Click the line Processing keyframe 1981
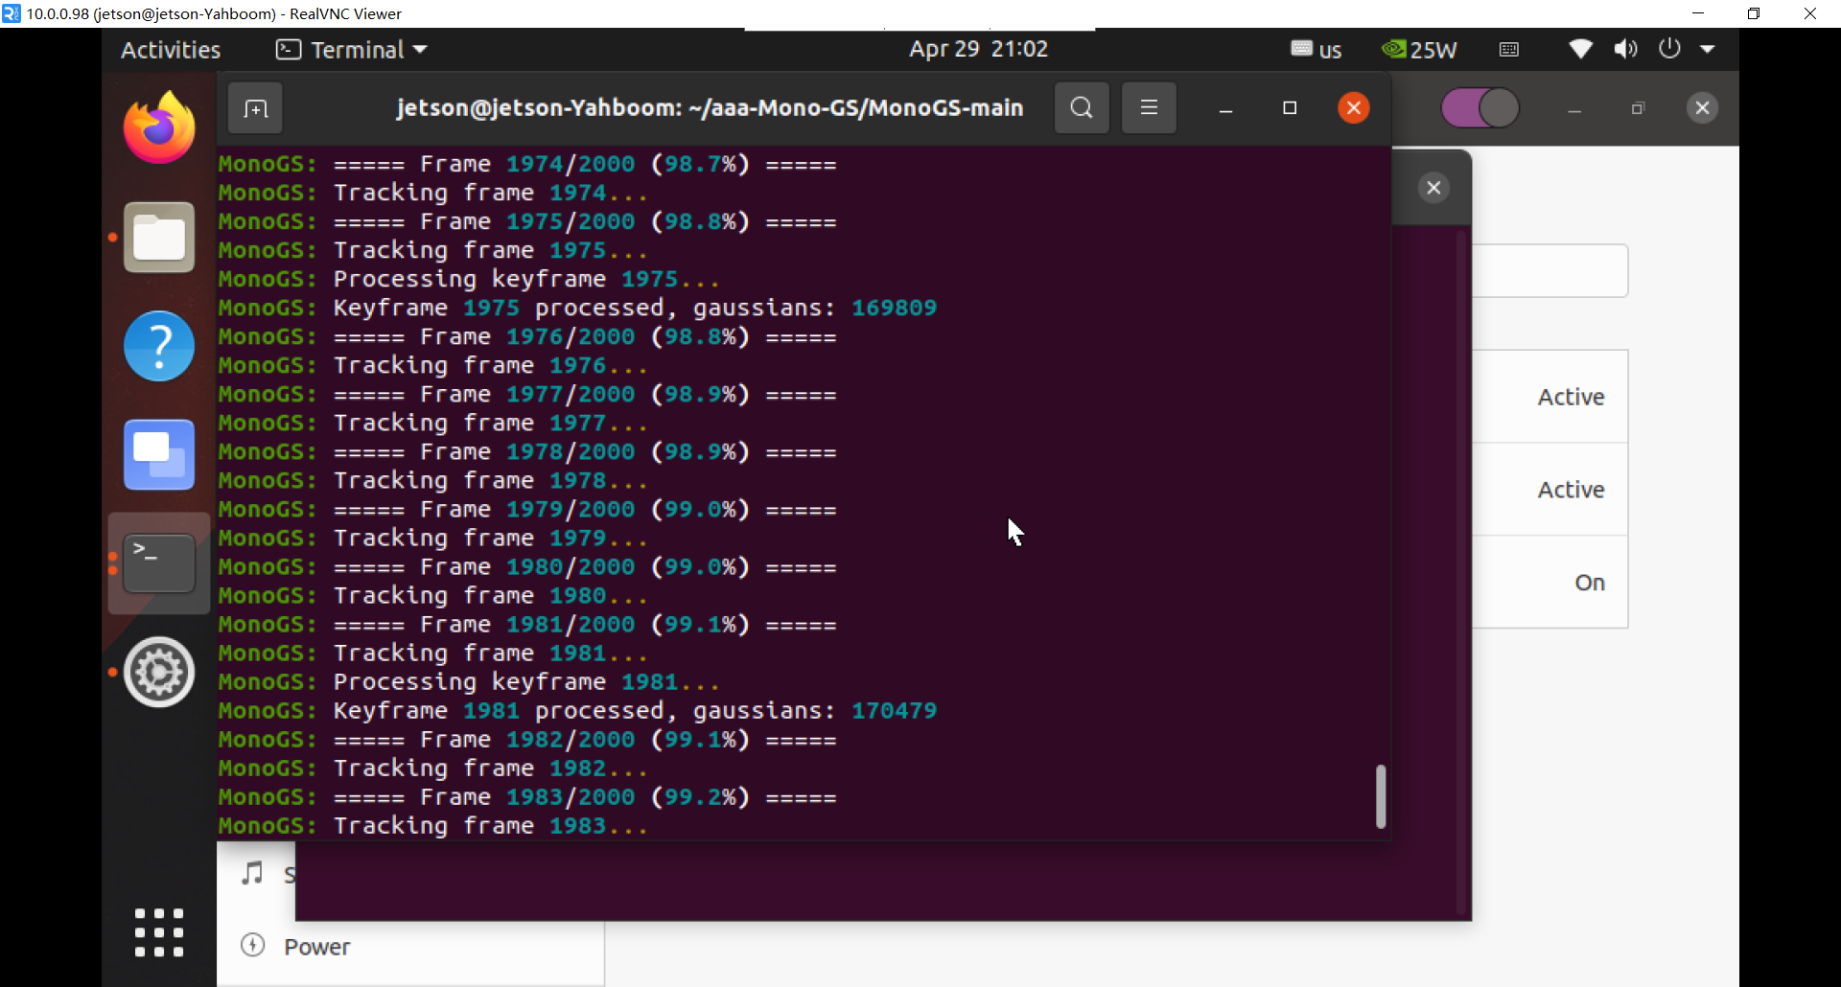 coord(469,682)
